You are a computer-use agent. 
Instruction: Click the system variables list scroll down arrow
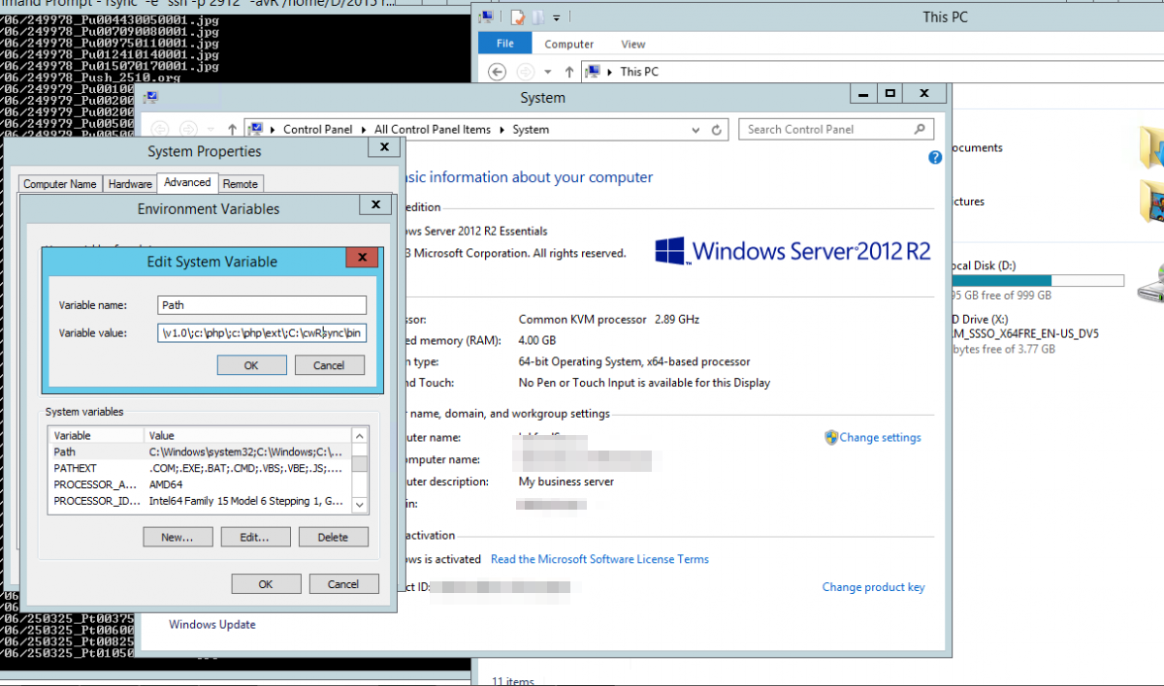360,505
